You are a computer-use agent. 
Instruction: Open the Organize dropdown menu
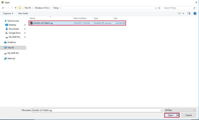coord(8,13)
